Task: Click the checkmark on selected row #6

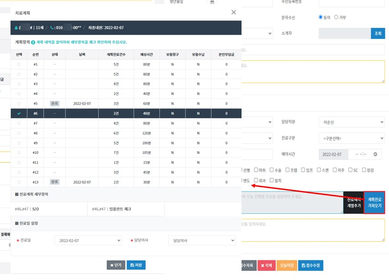Action: (19, 113)
